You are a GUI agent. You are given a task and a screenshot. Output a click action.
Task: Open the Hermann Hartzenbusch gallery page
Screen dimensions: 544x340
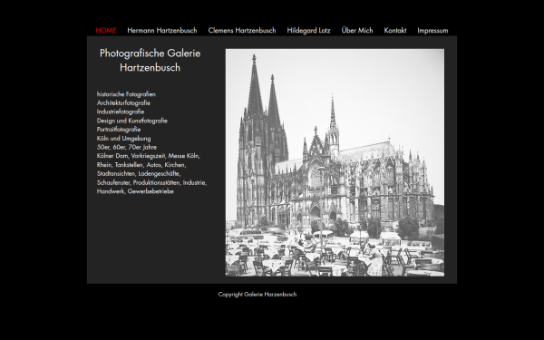pos(162,31)
